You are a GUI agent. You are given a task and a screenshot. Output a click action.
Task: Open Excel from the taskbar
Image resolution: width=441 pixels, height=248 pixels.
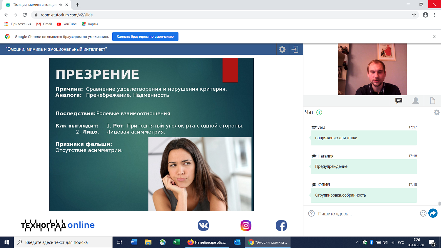177,242
